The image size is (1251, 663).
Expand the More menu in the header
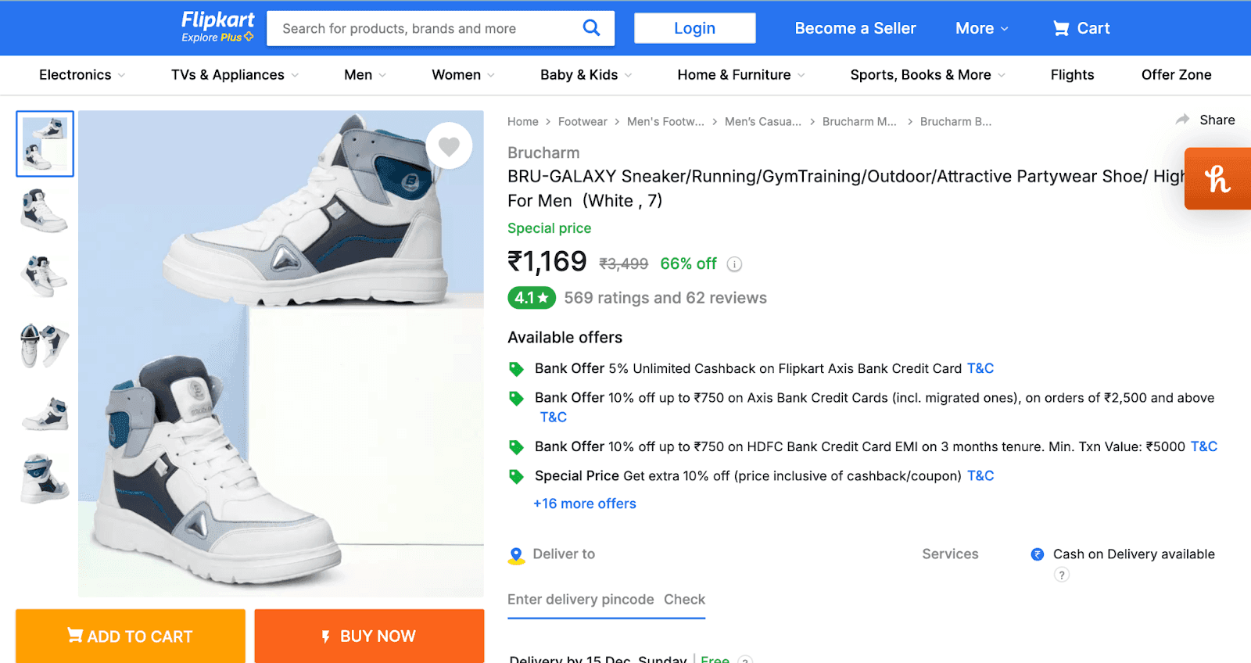(x=980, y=28)
